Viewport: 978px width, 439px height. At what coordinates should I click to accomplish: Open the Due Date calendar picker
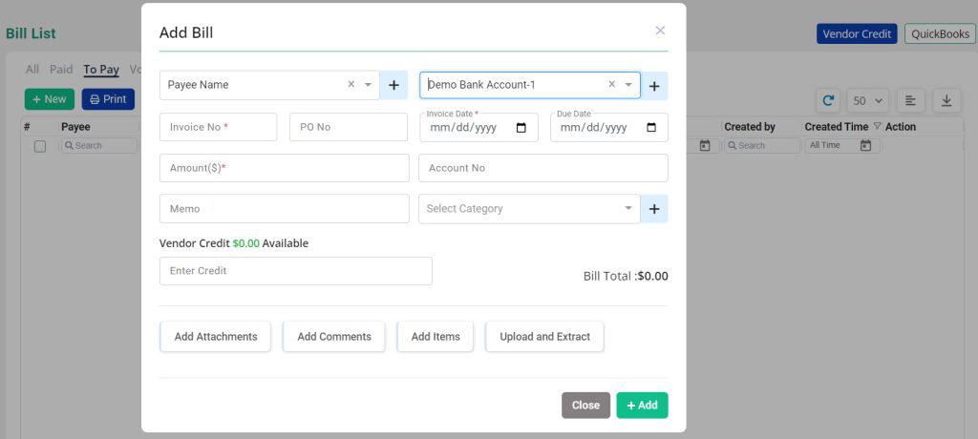click(x=651, y=128)
